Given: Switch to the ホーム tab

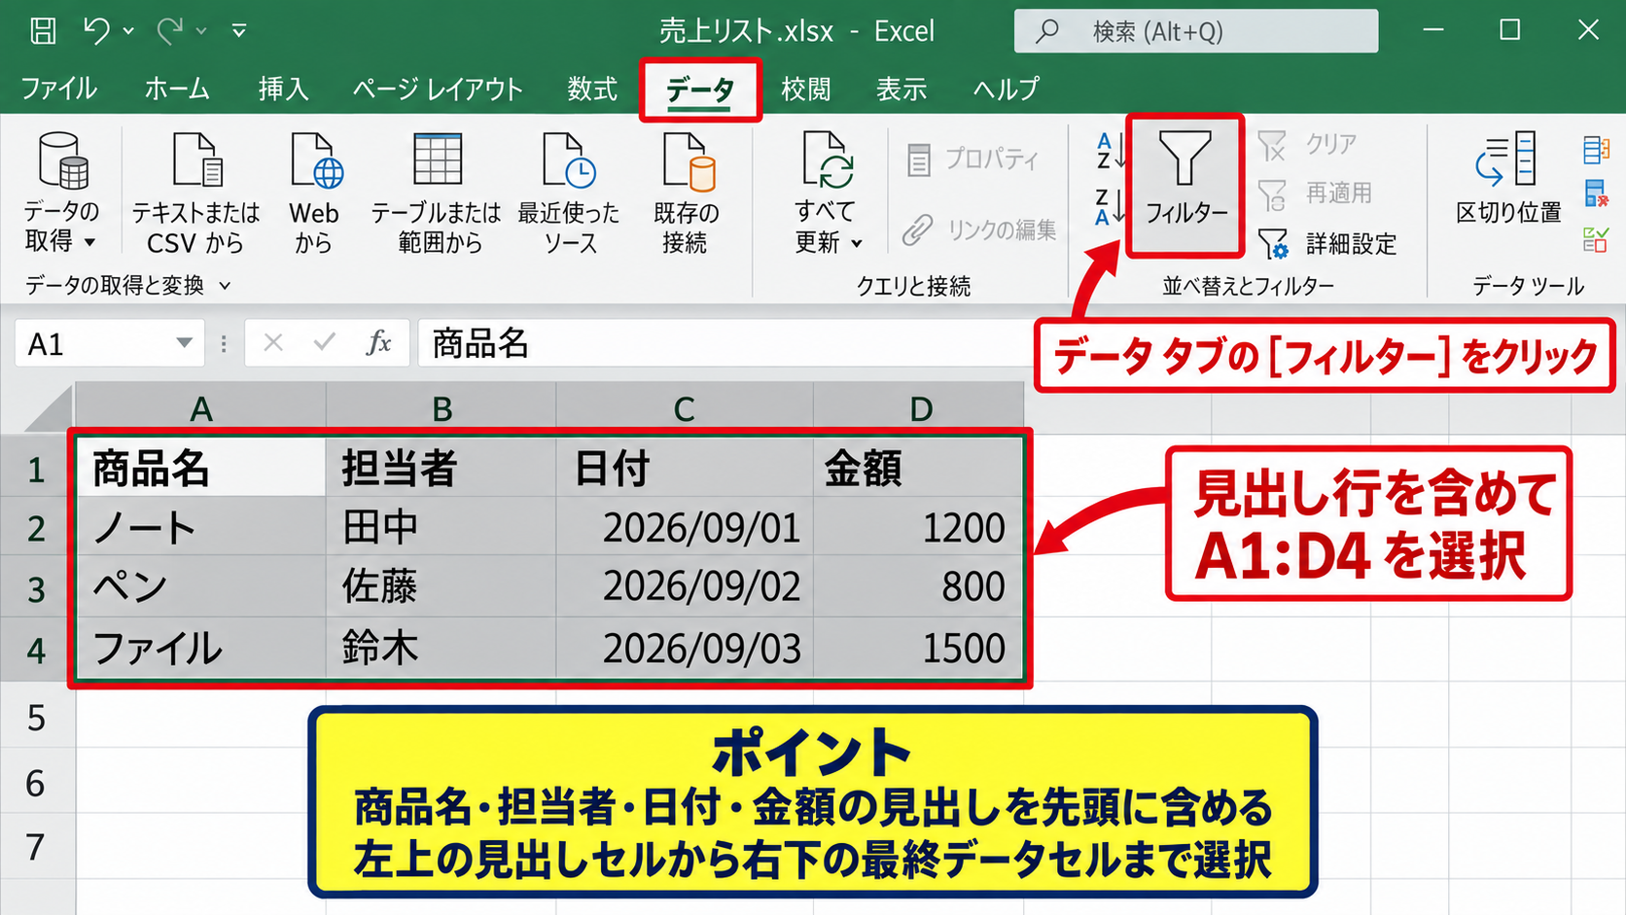Looking at the screenshot, I should coord(177,88).
